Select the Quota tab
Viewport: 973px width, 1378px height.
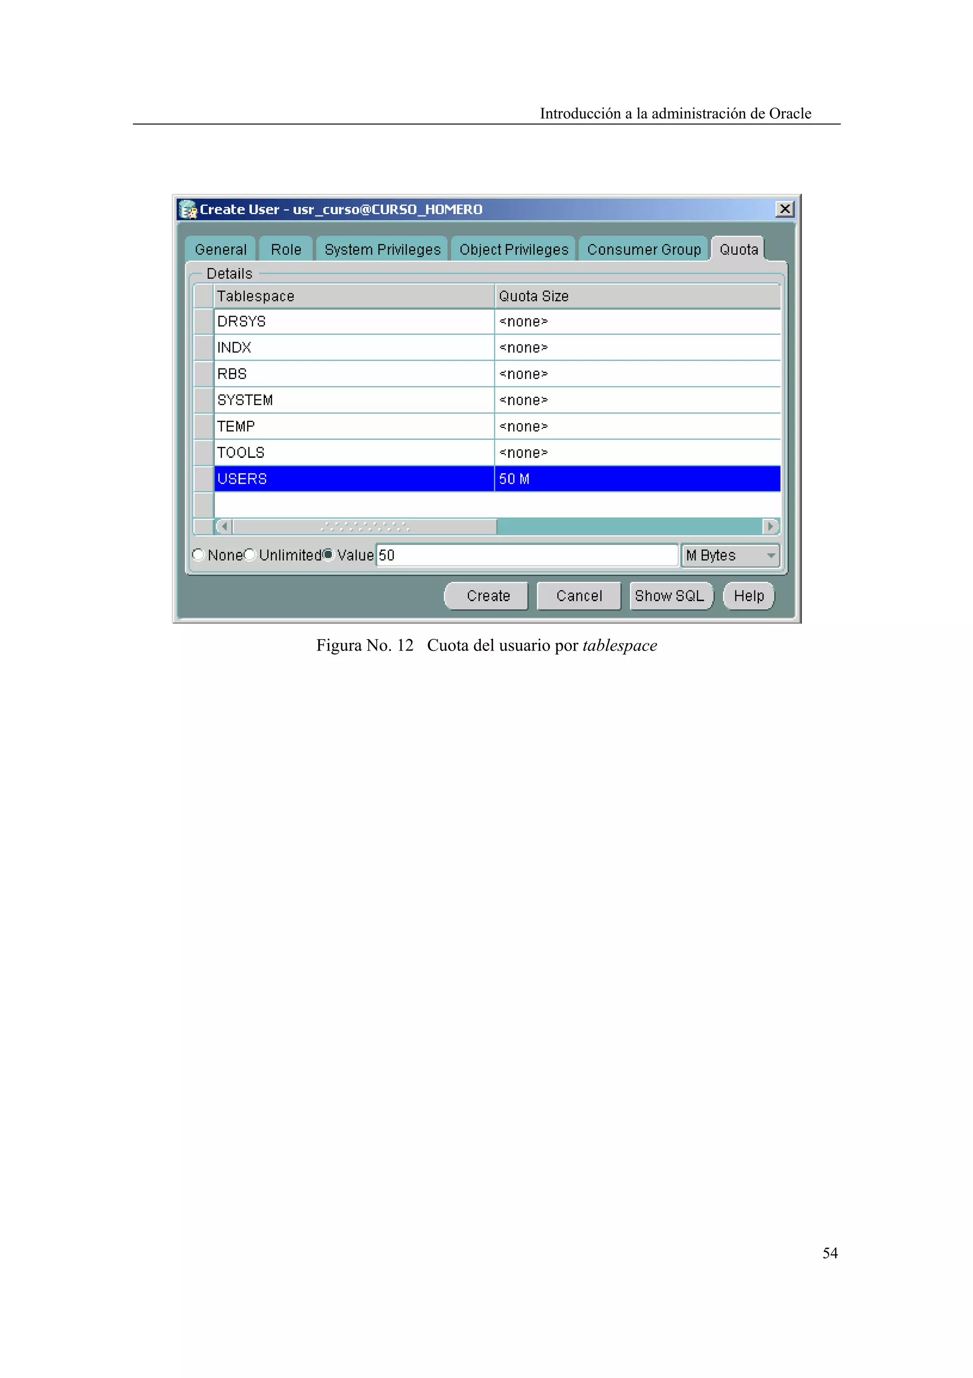(x=739, y=249)
